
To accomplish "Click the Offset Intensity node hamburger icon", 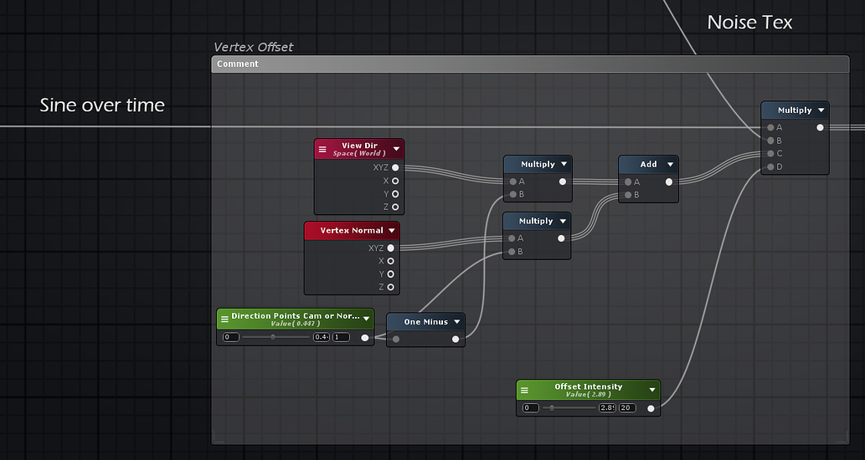I will [524, 390].
